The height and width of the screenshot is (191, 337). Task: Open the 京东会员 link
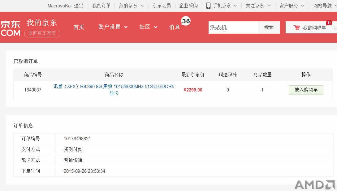click(x=162, y=6)
